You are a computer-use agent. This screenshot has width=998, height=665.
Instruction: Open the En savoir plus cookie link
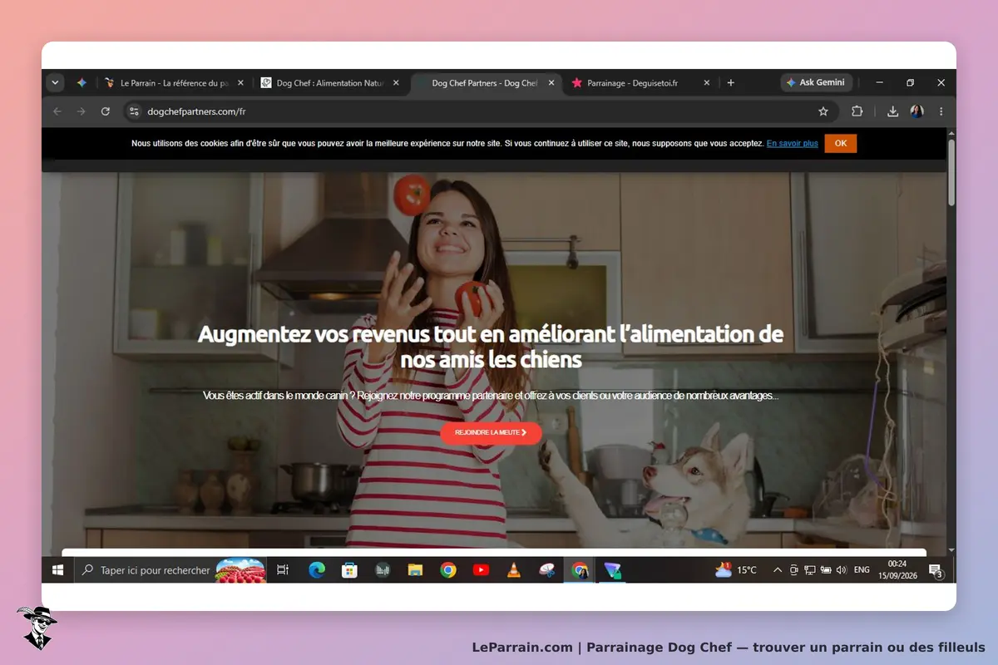793,144
